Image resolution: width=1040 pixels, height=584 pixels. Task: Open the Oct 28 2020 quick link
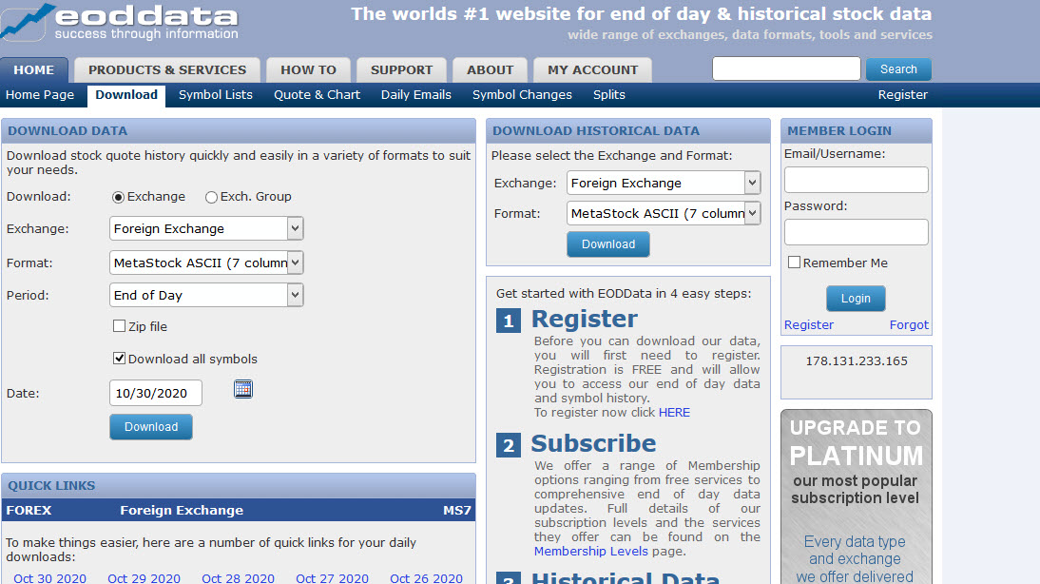point(238,578)
